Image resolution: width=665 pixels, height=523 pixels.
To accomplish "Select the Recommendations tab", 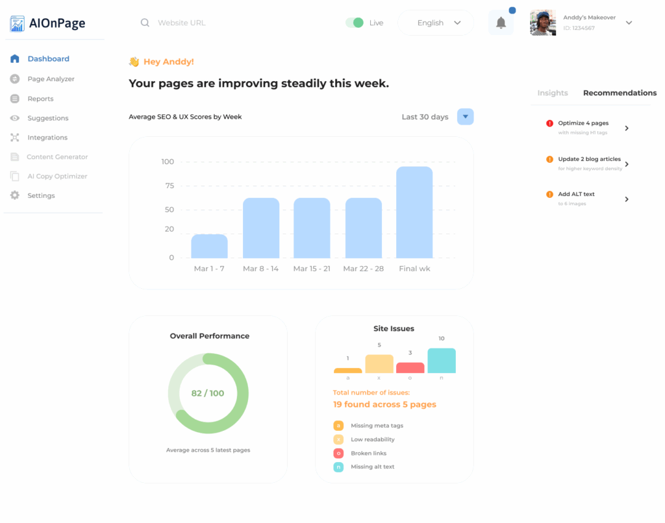I will click(620, 93).
